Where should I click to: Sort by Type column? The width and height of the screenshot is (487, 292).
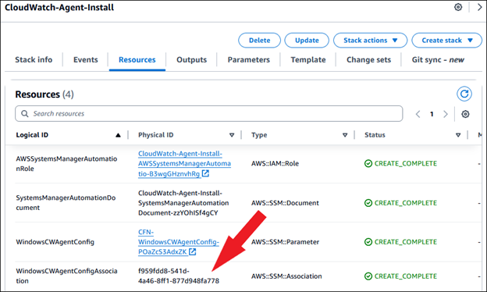coord(345,135)
